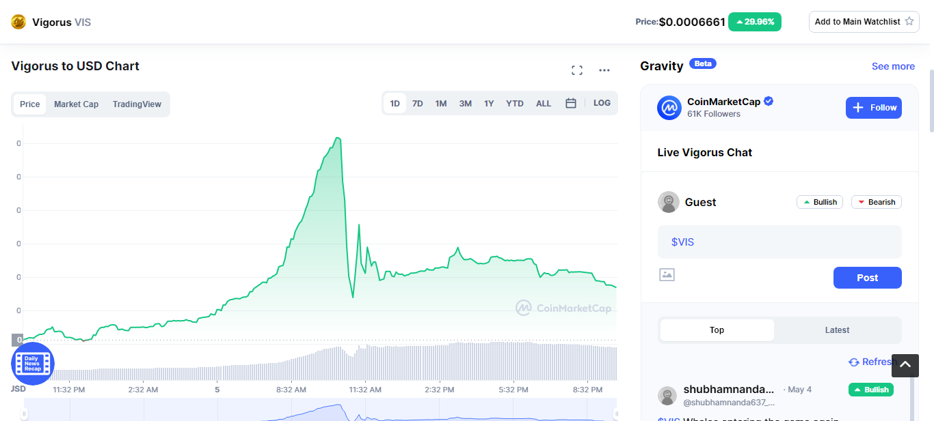The width and height of the screenshot is (934, 421).
Task: Click the left handle of chart range slider
Action: pos(25,413)
